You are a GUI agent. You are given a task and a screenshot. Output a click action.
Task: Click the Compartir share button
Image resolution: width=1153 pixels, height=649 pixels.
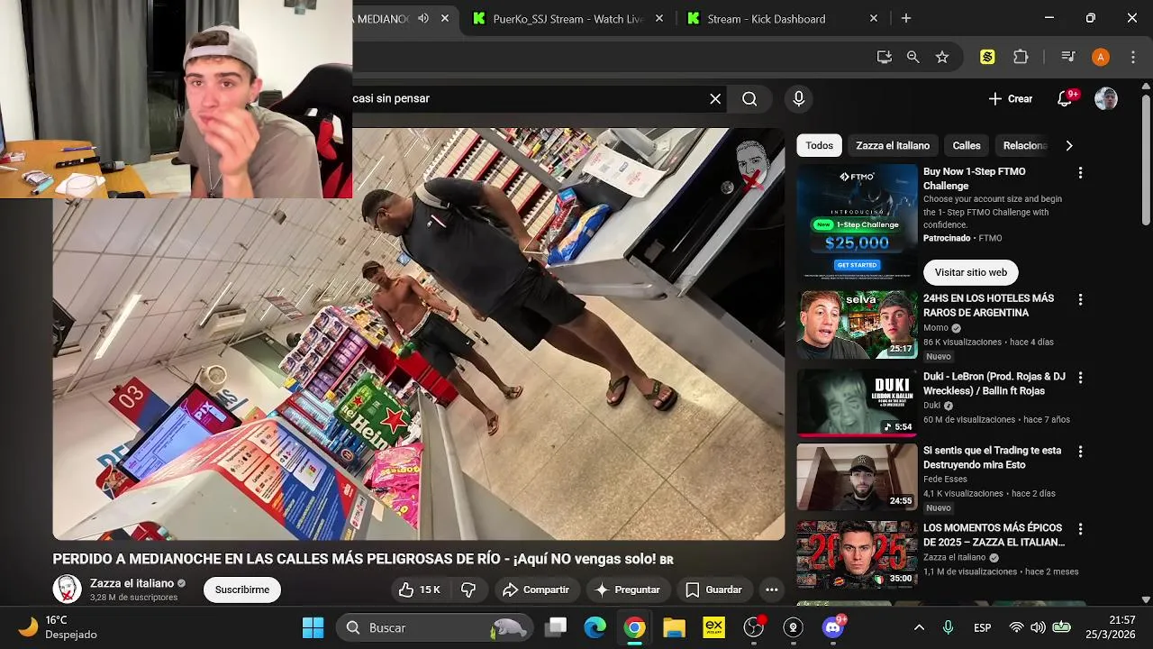pos(536,590)
